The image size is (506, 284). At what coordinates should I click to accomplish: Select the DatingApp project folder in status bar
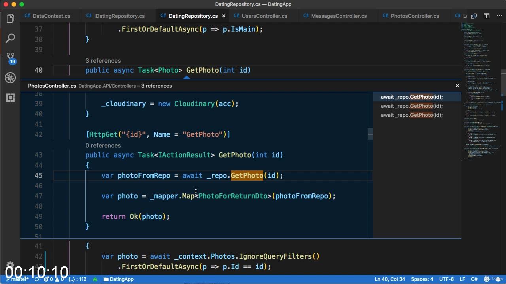tap(118, 279)
